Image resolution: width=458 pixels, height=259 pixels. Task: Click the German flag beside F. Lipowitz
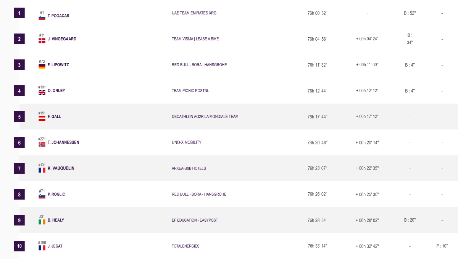pyautogui.click(x=42, y=66)
